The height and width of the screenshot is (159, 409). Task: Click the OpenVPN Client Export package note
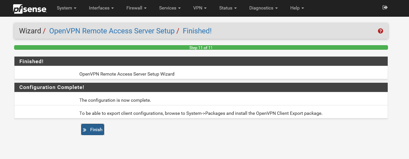pos(201,114)
